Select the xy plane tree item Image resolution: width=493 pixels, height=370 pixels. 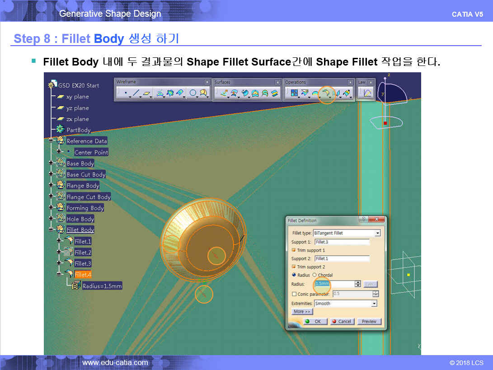pos(77,97)
